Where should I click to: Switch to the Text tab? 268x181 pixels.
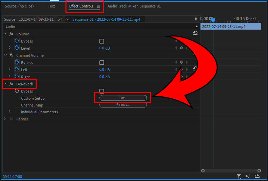[x=51, y=6]
